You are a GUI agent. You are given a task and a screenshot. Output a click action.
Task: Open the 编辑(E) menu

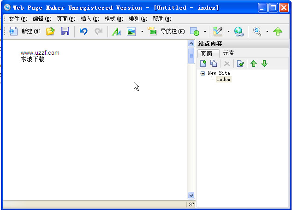42,19
